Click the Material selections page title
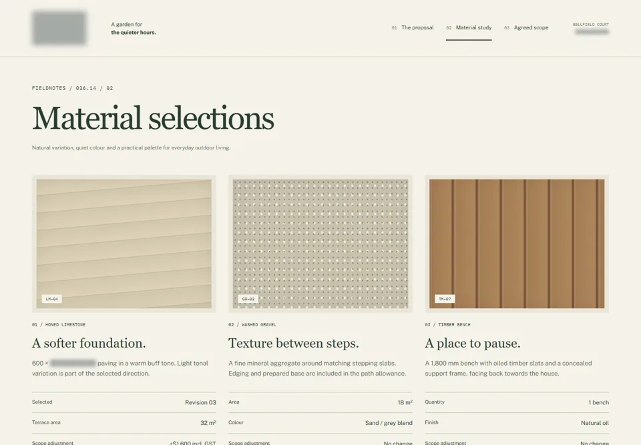 154,118
